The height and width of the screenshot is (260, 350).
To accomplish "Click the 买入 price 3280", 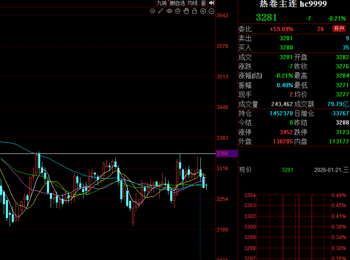I will [x=286, y=47].
